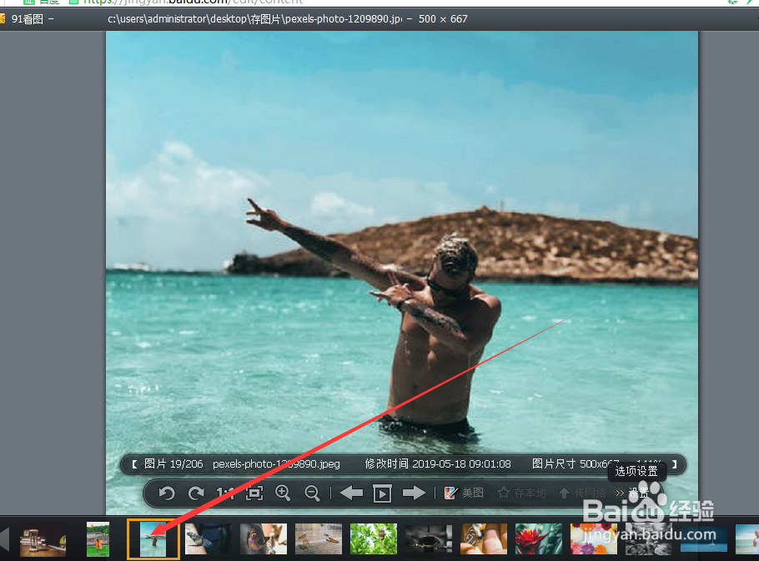
Task: Select the colorful flowers thumbnail
Action: coord(594,538)
